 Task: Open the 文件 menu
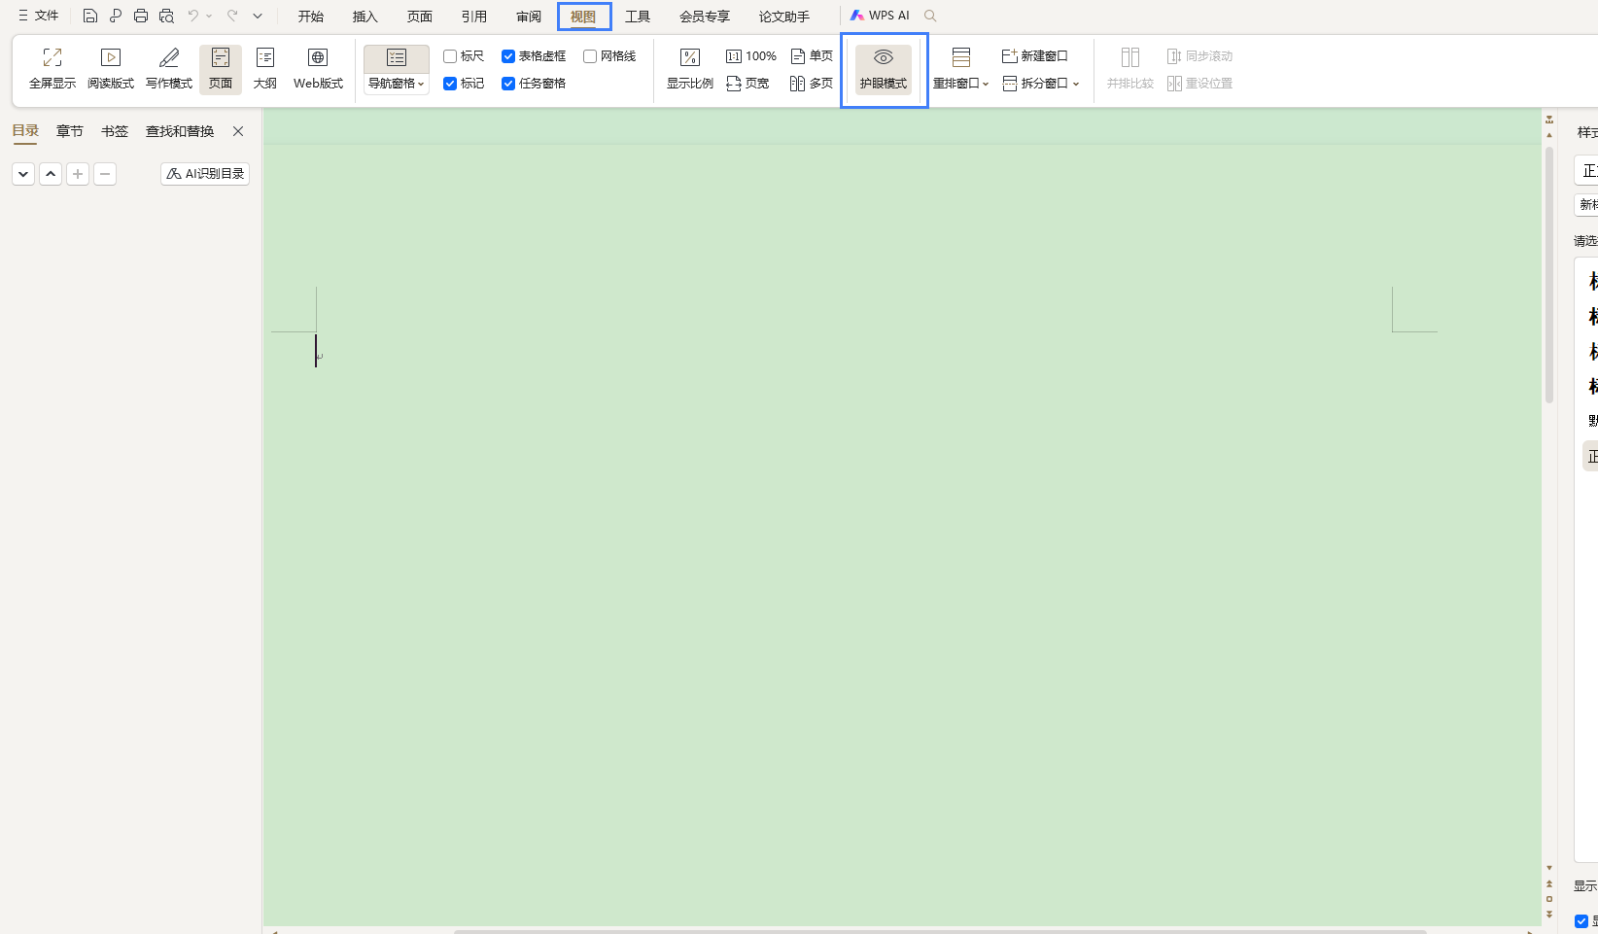coord(38,16)
